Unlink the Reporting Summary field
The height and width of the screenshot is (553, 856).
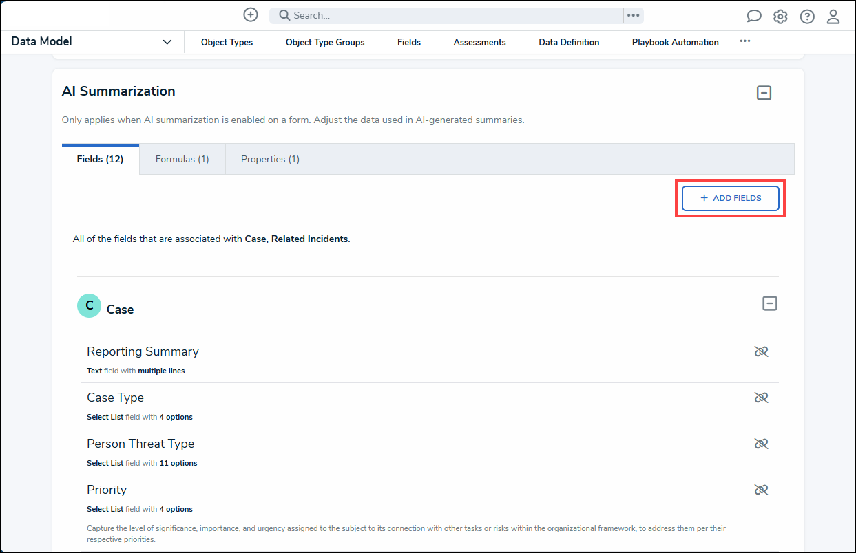(x=761, y=351)
